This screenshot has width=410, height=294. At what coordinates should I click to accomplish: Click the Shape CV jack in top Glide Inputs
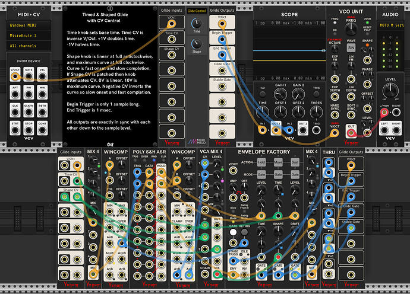[172, 55]
